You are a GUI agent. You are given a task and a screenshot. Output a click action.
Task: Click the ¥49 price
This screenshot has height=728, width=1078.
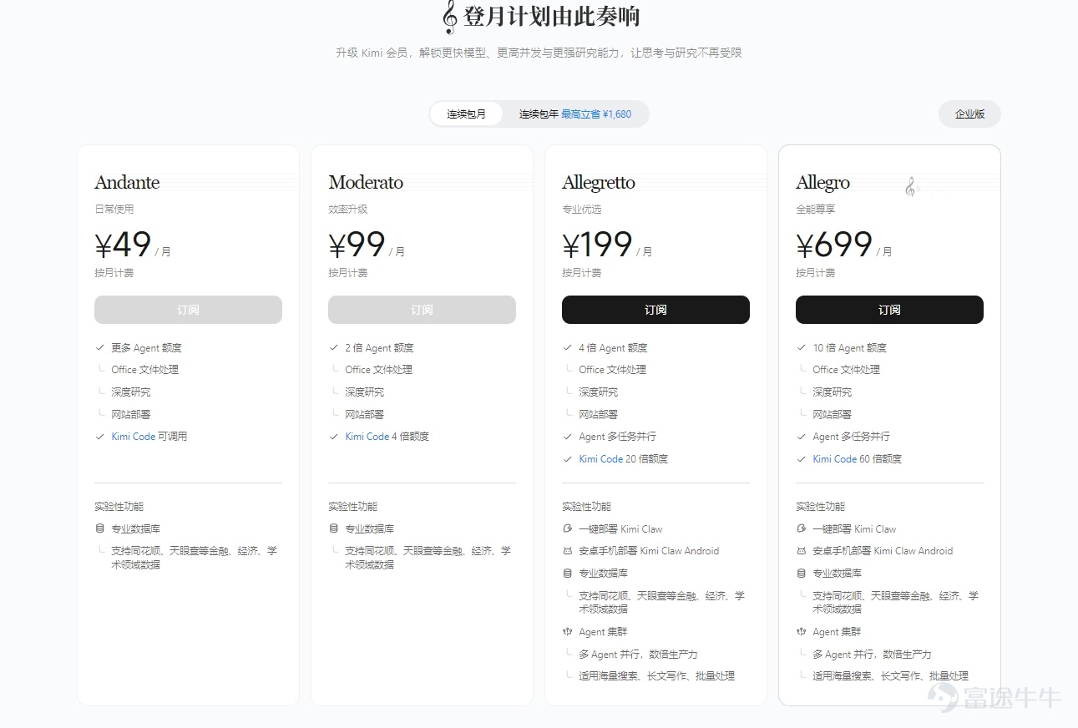(123, 245)
